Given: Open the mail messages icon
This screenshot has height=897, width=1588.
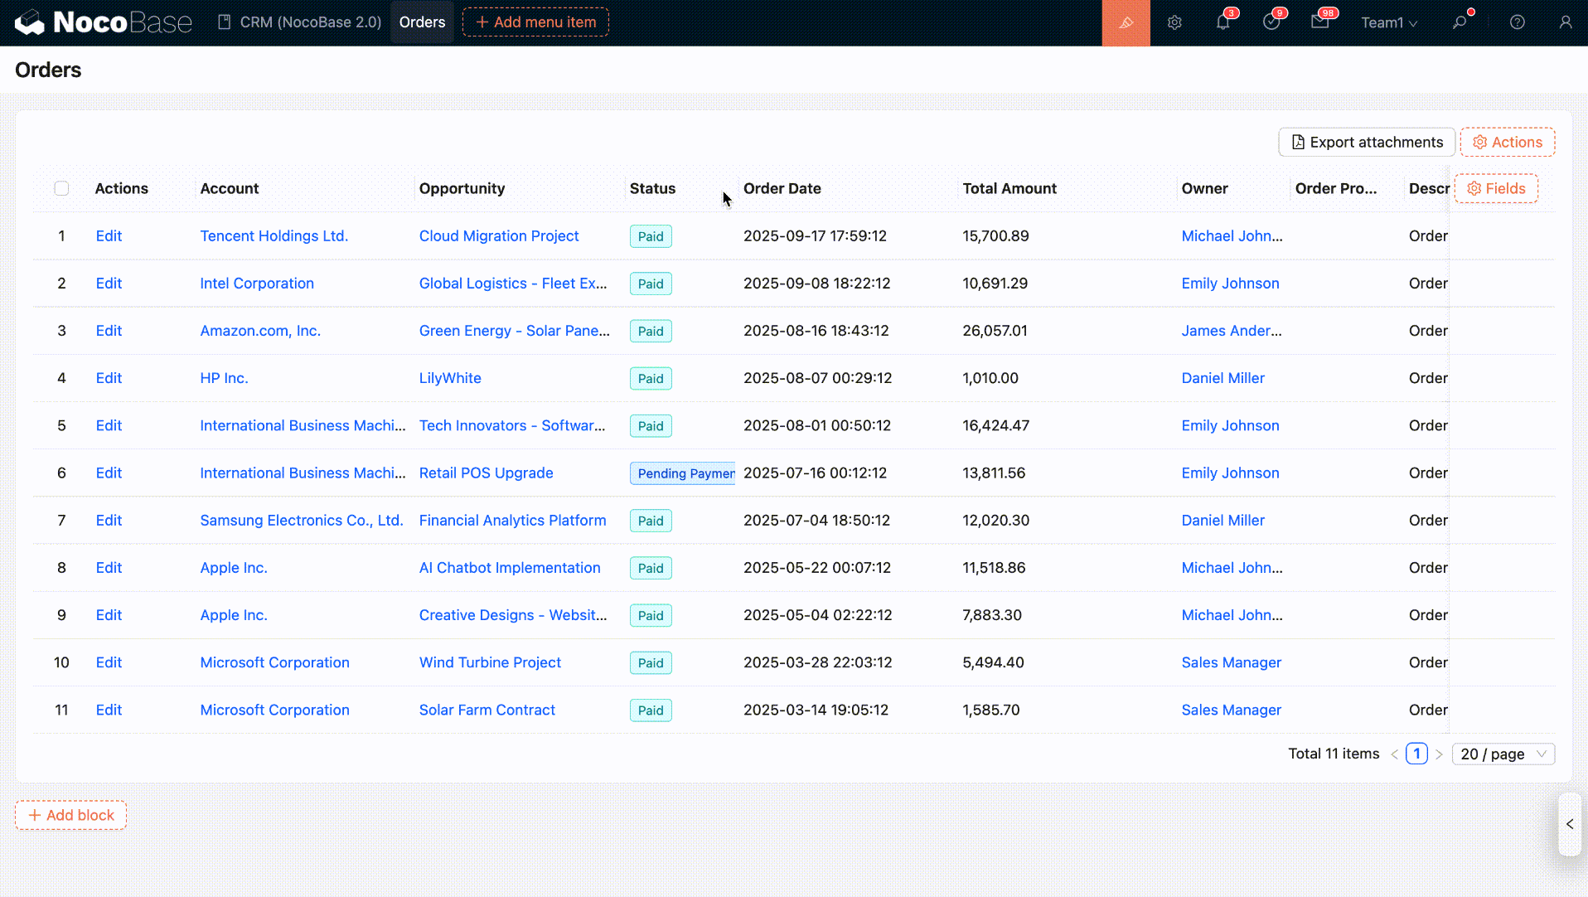Looking at the screenshot, I should tap(1320, 22).
